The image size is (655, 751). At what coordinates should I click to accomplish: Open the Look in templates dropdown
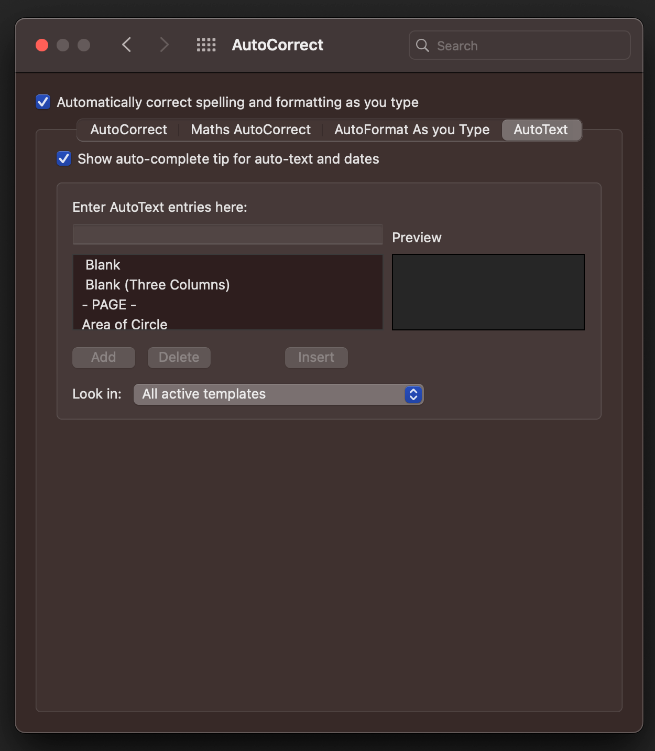(x=278, y=394)
